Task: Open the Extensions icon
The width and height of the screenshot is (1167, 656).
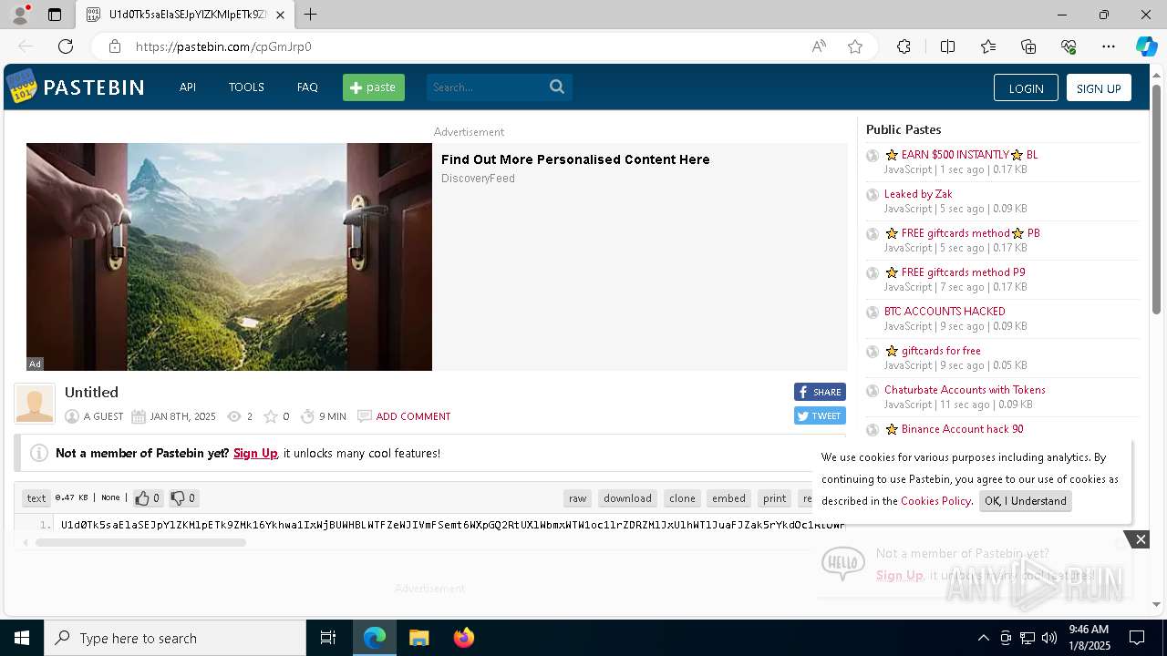Action: pos(904,46)
